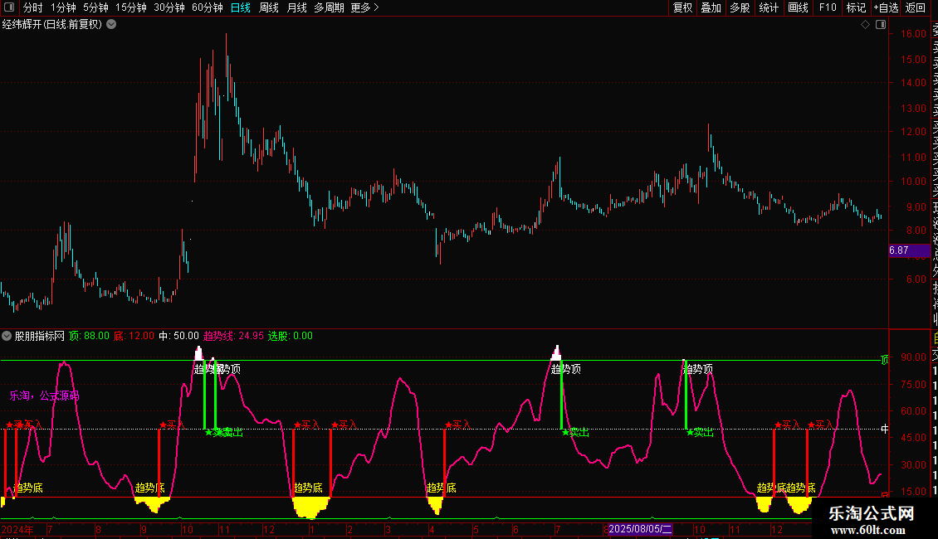Click the 2024年 label on time axis
The image size is (938, 539).
pyautogui.click(x=17, y=529)
